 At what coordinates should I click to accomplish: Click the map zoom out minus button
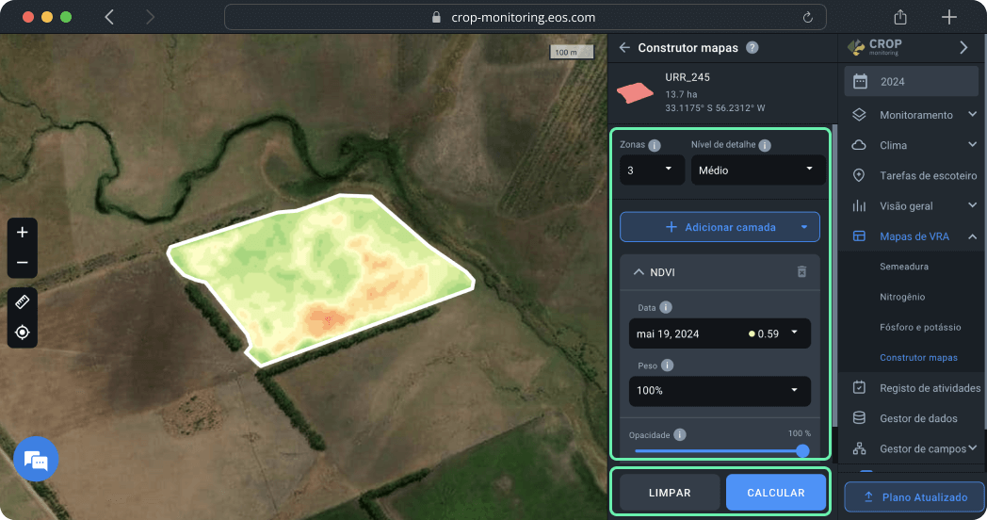pyautogui.click(x=23, y=263)
